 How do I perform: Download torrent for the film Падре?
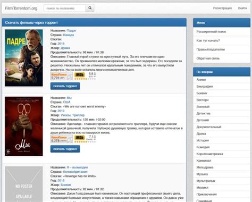65,86
